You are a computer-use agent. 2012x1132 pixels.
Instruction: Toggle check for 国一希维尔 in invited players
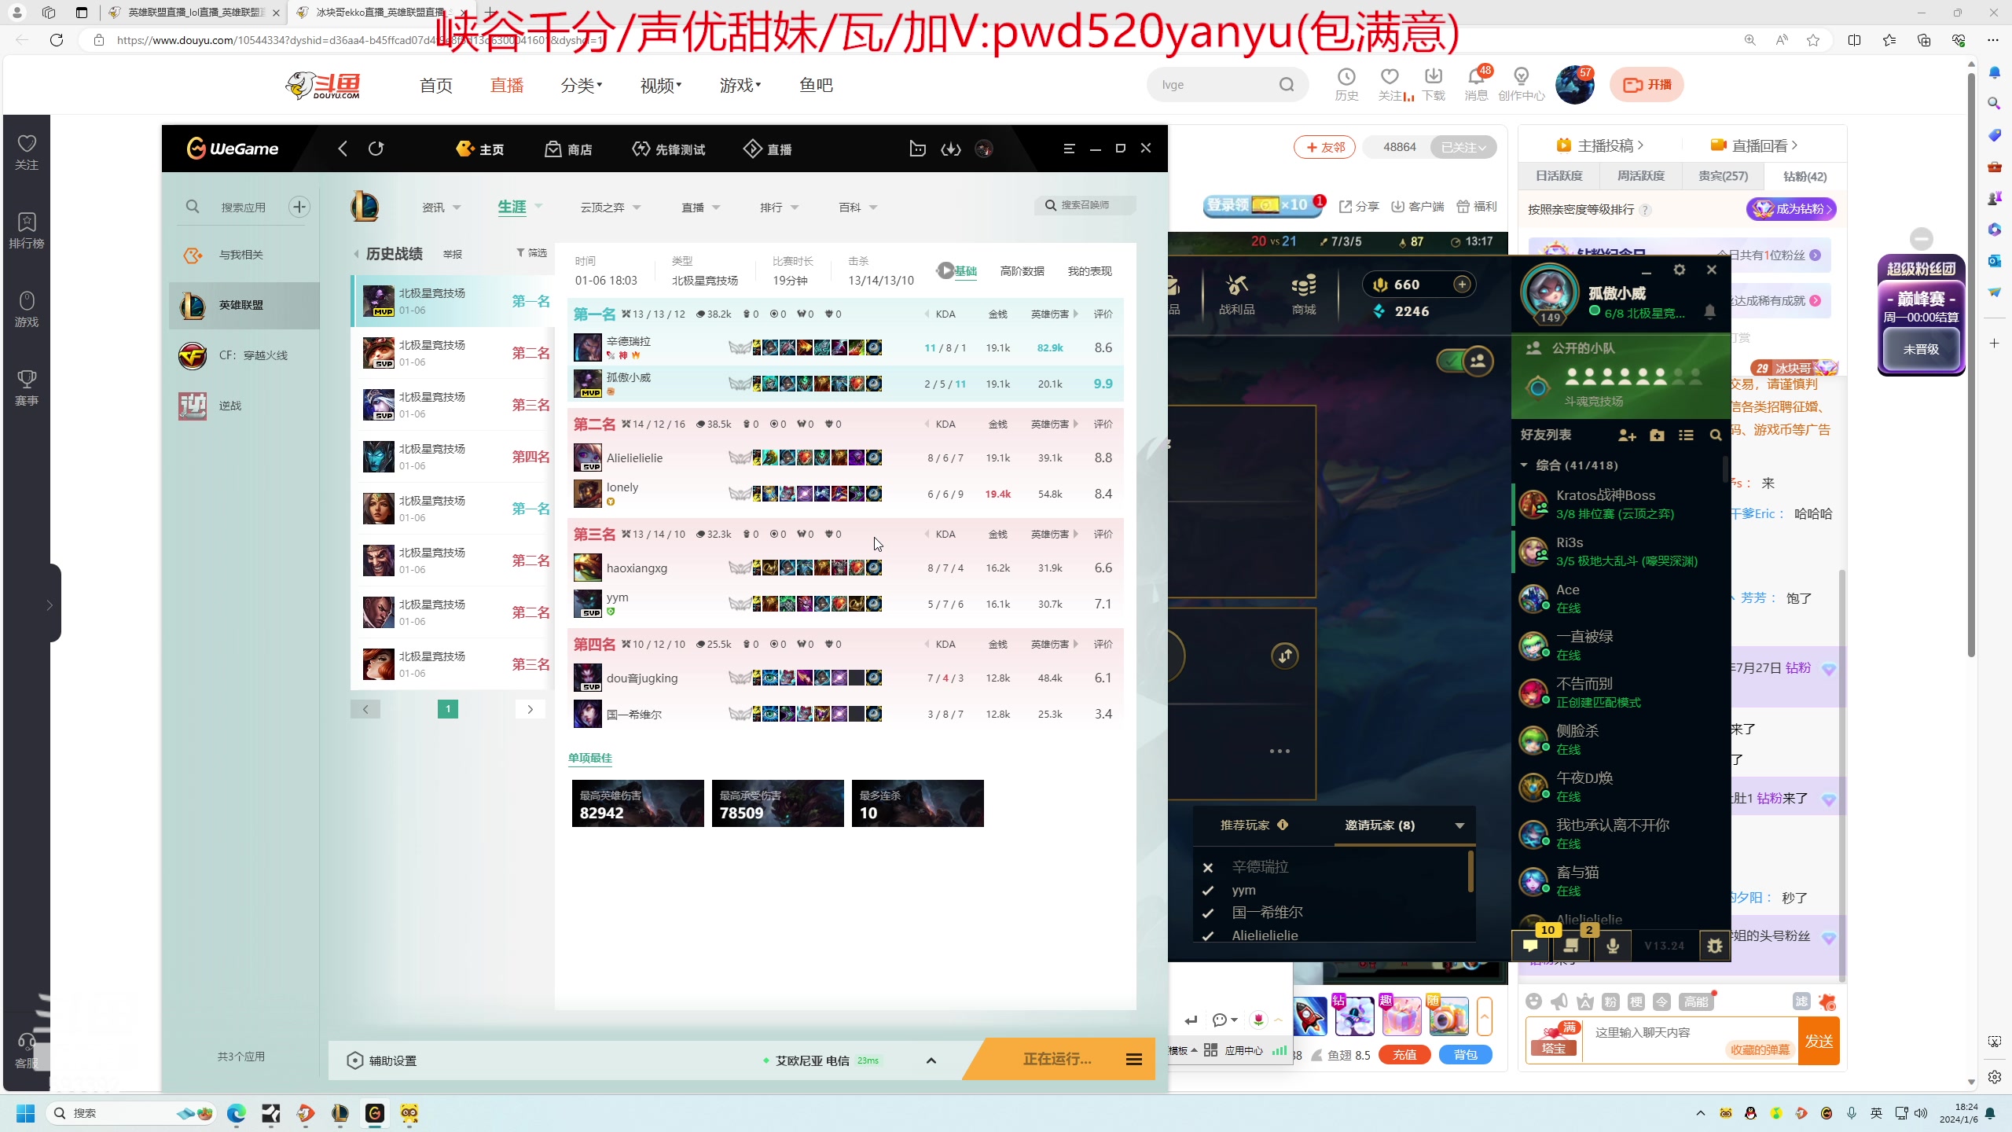click(1208, 913)
